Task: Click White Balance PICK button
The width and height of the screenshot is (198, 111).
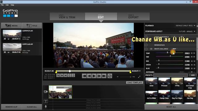Action: click(x=174, y=49)
